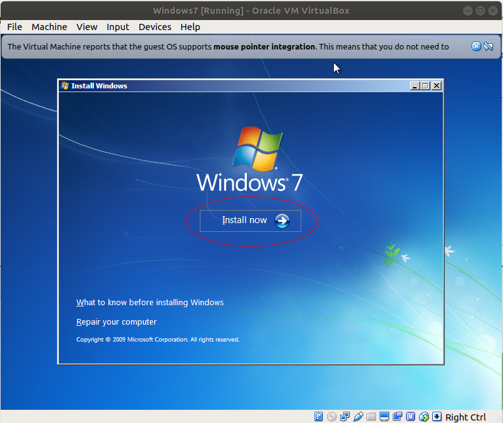Open the network adapters status icon
The height and width of the screenshot is (423, 503).
tap(345, 417)
